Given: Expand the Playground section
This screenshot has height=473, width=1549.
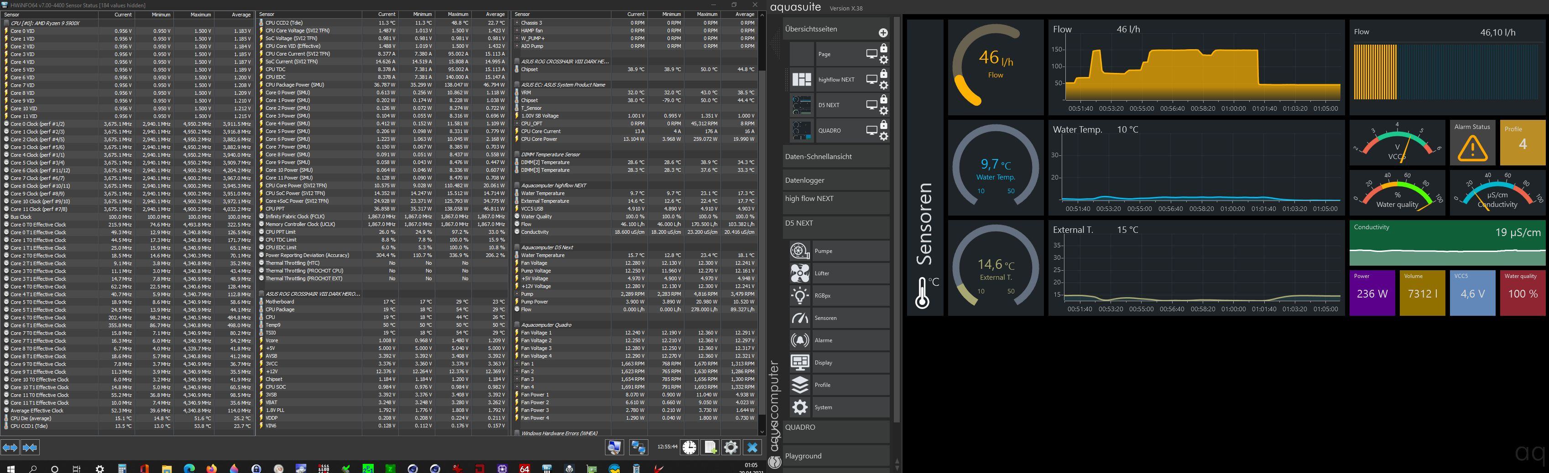Looking at the screenshot, I should [x=836, y=456].
